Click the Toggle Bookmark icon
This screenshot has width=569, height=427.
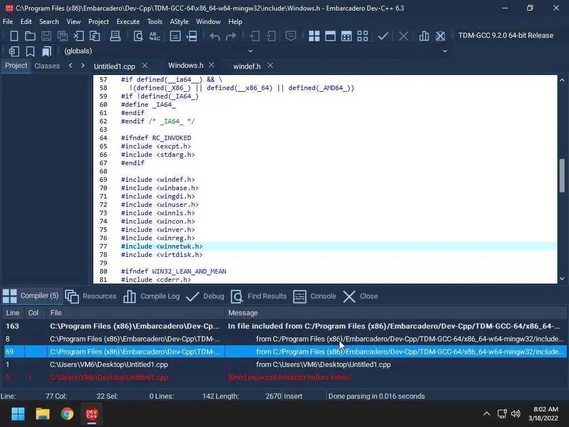[x=30, y=51]
